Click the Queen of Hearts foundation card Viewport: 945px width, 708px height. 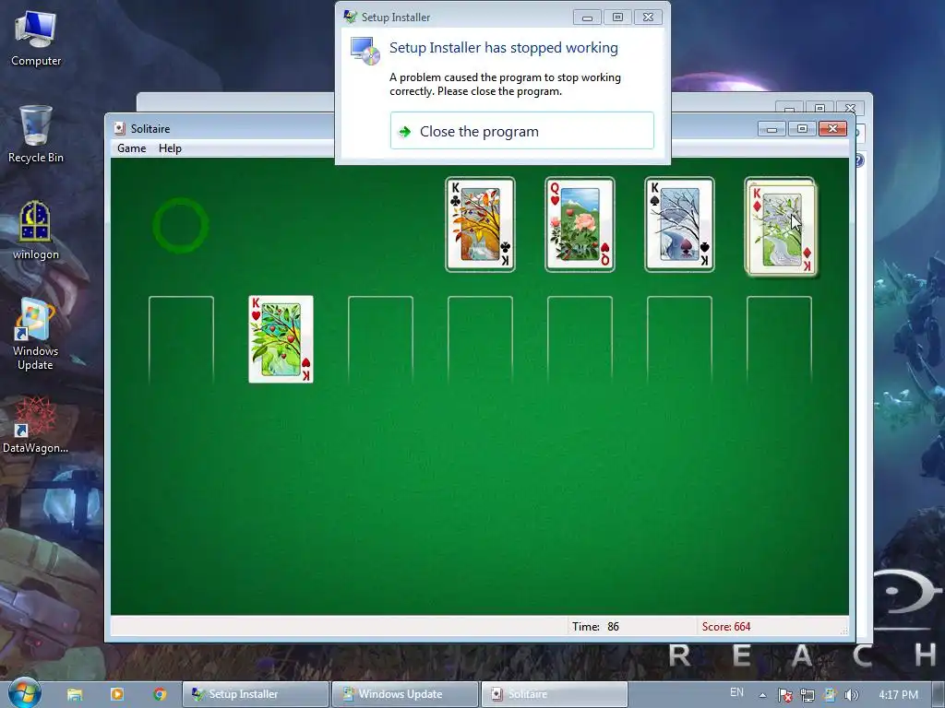pyautogui.click(x=580, y=225)
